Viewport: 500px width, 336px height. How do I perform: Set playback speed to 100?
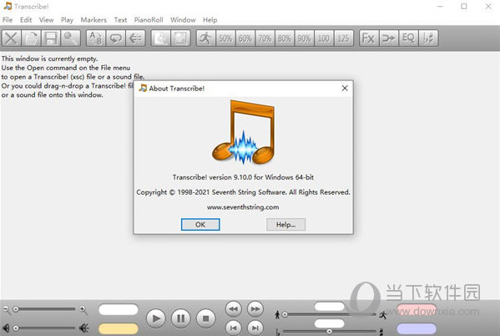[324, 38]
